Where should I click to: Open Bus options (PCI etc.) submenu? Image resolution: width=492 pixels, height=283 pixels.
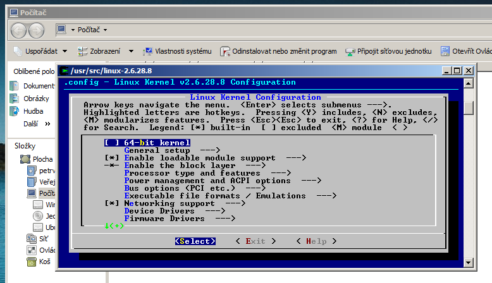(195, 188)
